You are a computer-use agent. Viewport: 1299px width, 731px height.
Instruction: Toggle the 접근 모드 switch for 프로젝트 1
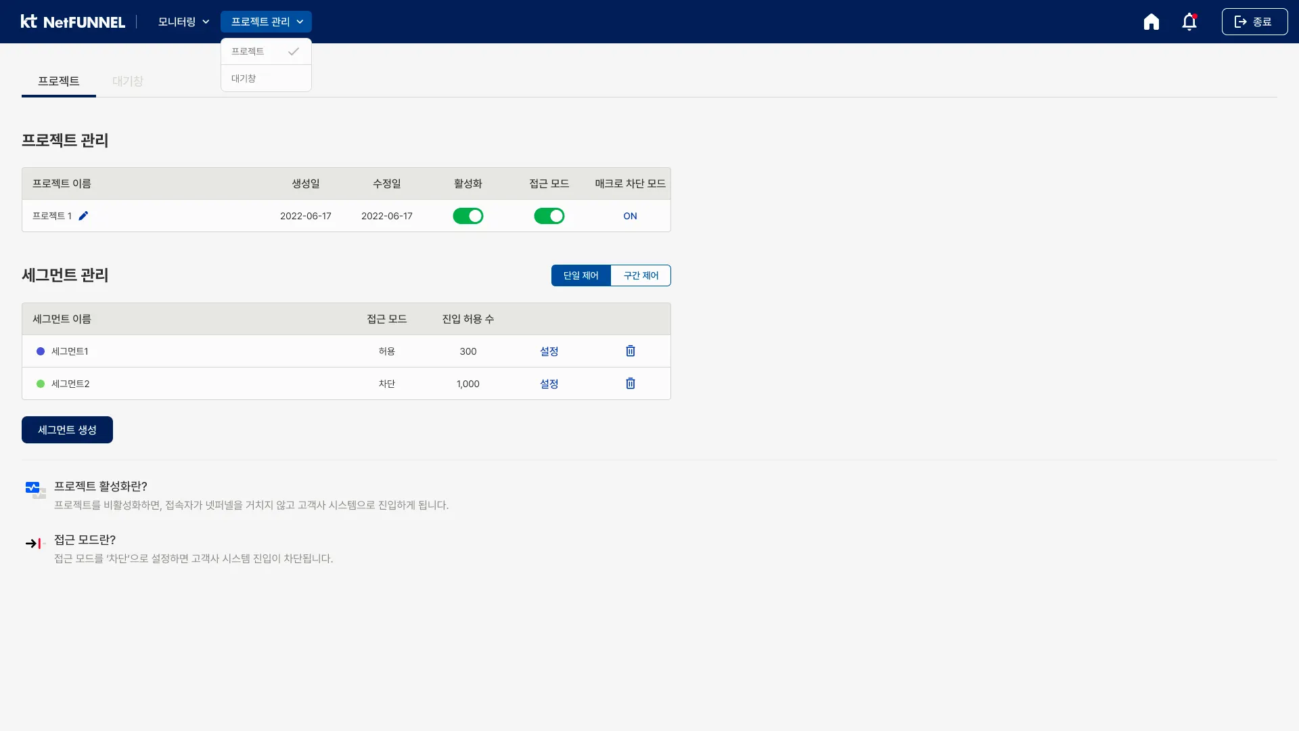tap(549, 216)
